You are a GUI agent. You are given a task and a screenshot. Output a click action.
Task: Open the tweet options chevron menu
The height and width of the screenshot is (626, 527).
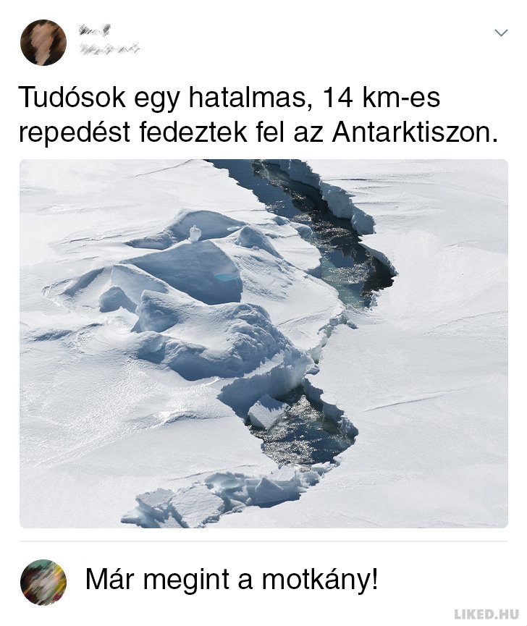pyautogui.click(x=501, y=33)
